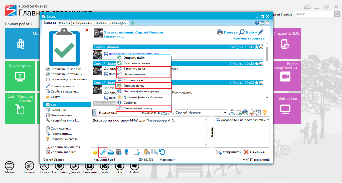Click the pie chart icon on 3 Марта 10:35 comment
Viewport: 342px width, 183px height.
(261, 63)
